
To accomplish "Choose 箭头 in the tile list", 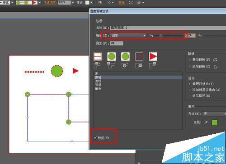I will (x=138, y=88).
